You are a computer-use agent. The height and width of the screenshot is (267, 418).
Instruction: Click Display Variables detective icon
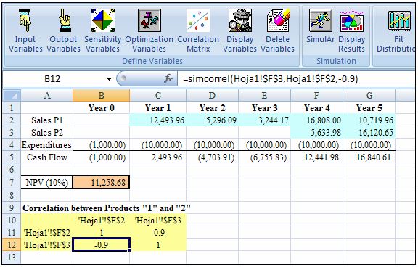[x=240, y=20]
